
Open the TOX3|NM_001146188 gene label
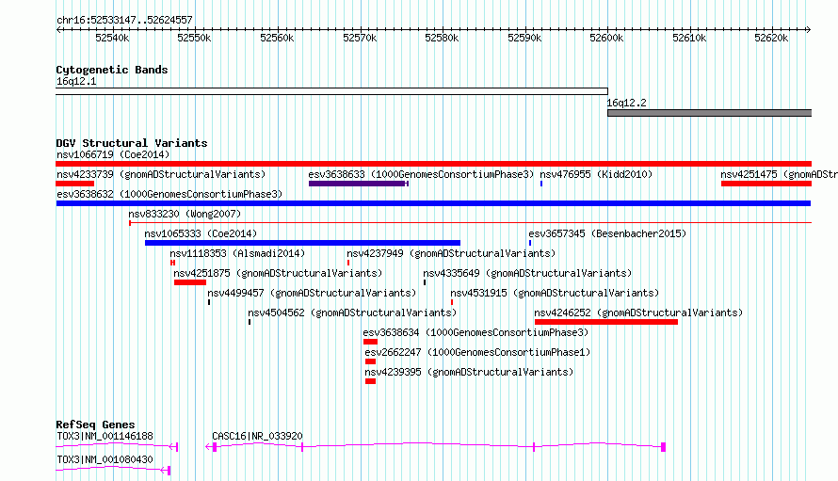[105, 436]
